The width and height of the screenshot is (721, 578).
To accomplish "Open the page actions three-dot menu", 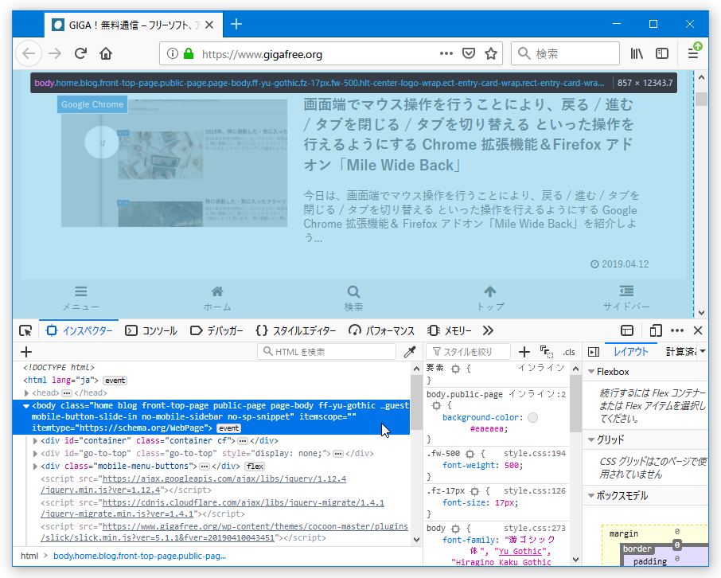I will coord(446,53).
